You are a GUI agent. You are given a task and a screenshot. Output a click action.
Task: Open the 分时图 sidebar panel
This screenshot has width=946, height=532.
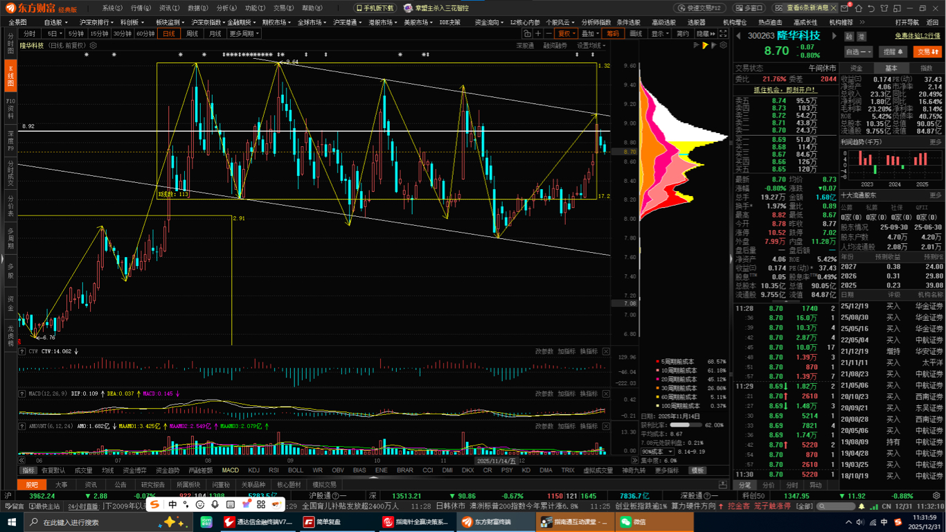coord(10,42)
